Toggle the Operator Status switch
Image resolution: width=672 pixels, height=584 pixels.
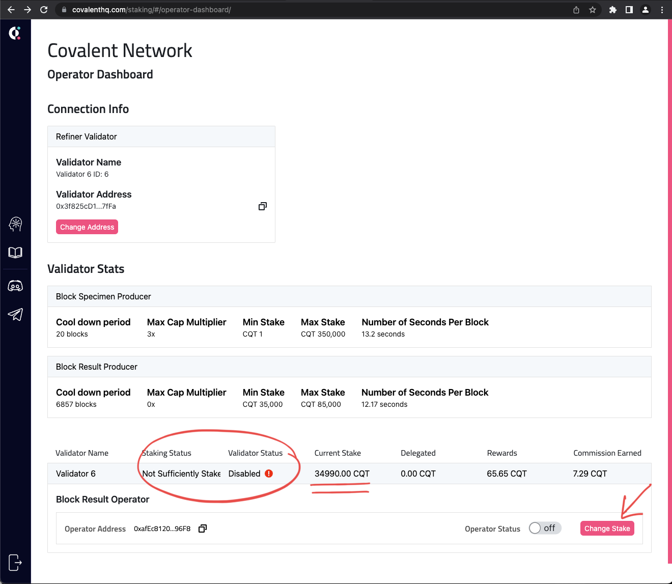coord(545,528)
